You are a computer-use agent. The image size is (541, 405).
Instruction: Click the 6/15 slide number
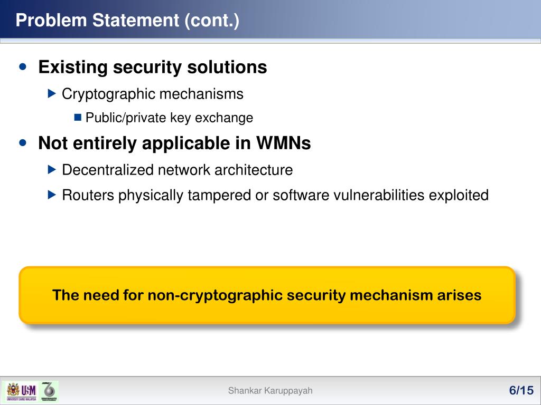521,391
